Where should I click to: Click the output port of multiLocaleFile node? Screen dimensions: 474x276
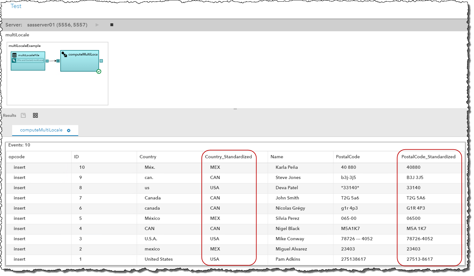pos(47,61)
